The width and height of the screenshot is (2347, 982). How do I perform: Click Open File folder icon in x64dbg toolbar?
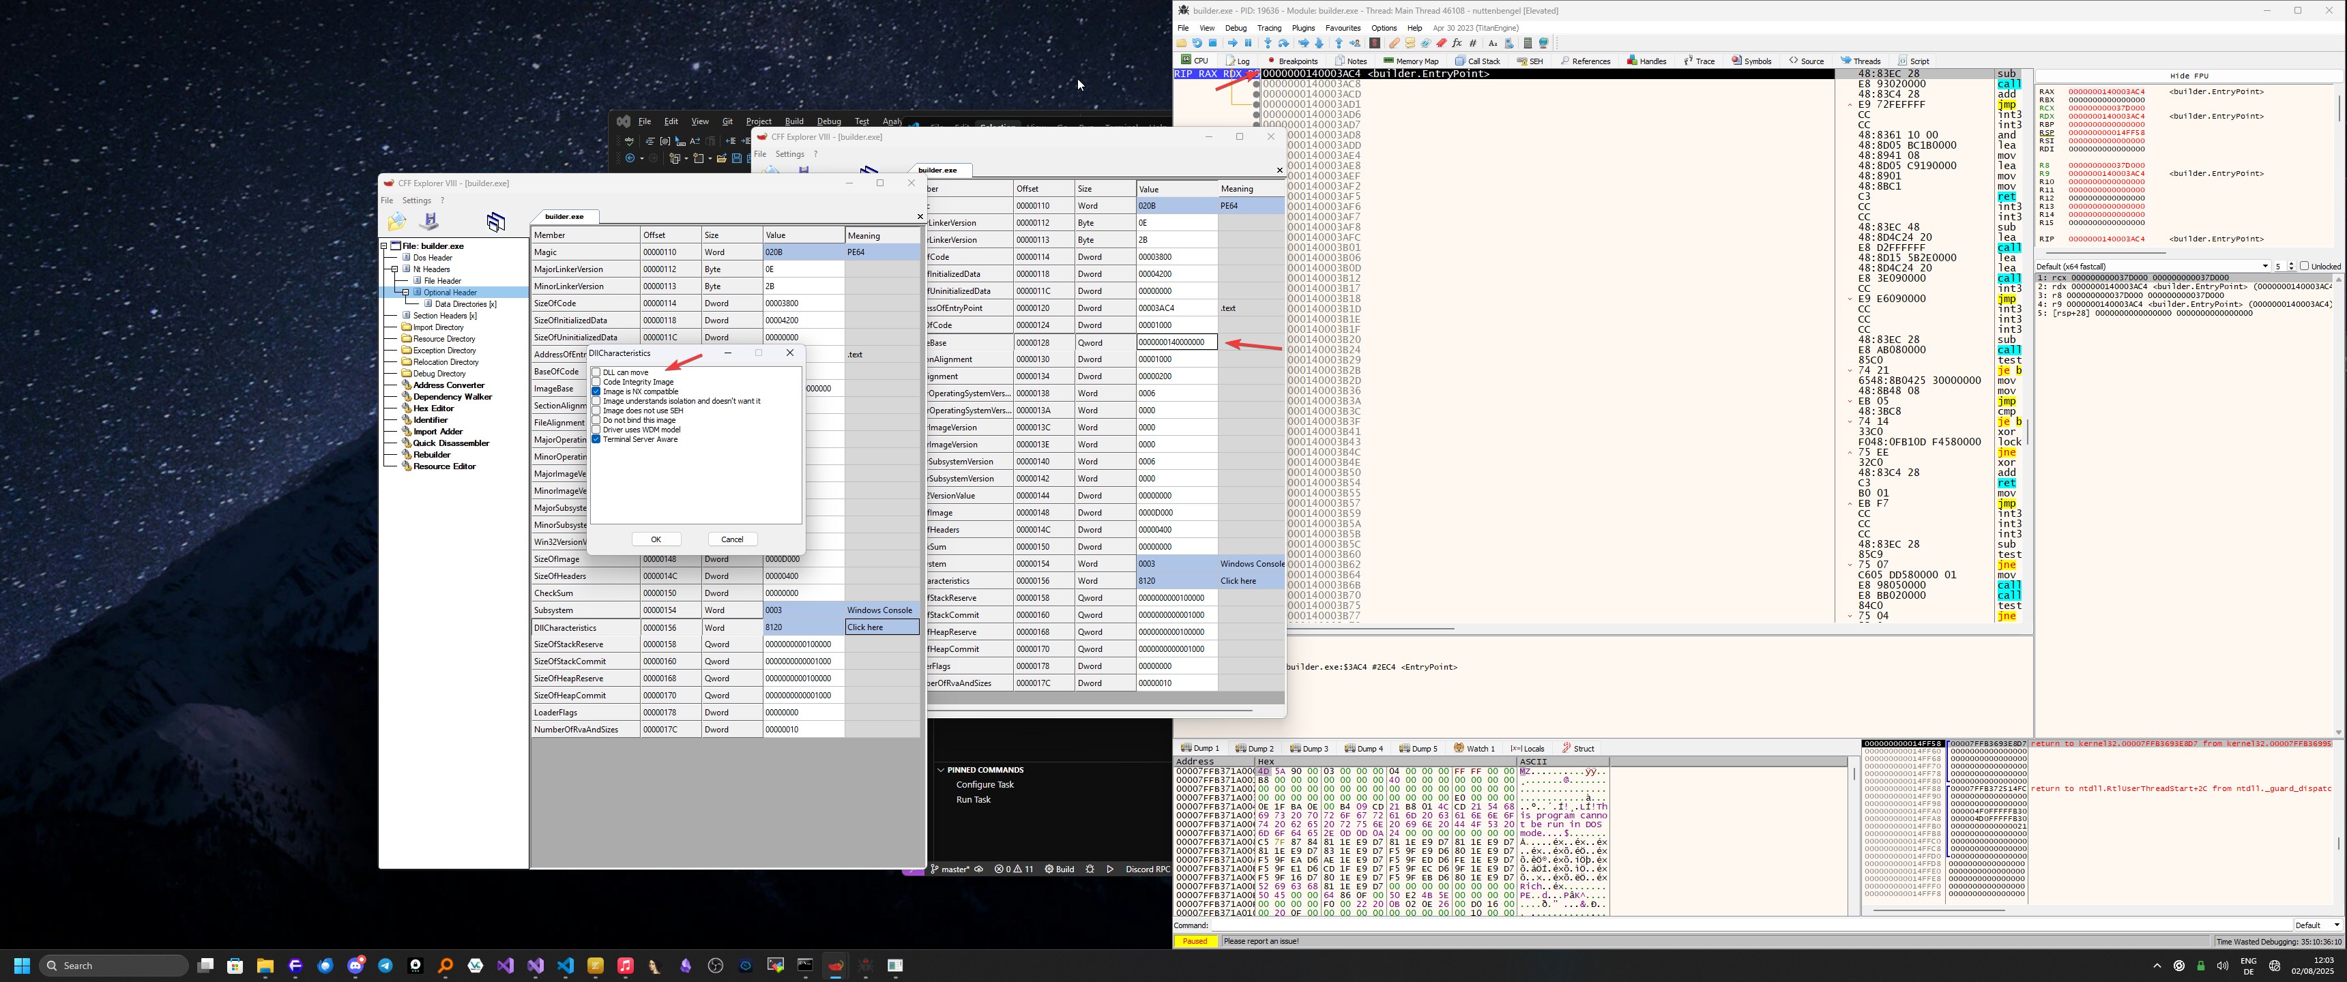tap(1182, 43)
